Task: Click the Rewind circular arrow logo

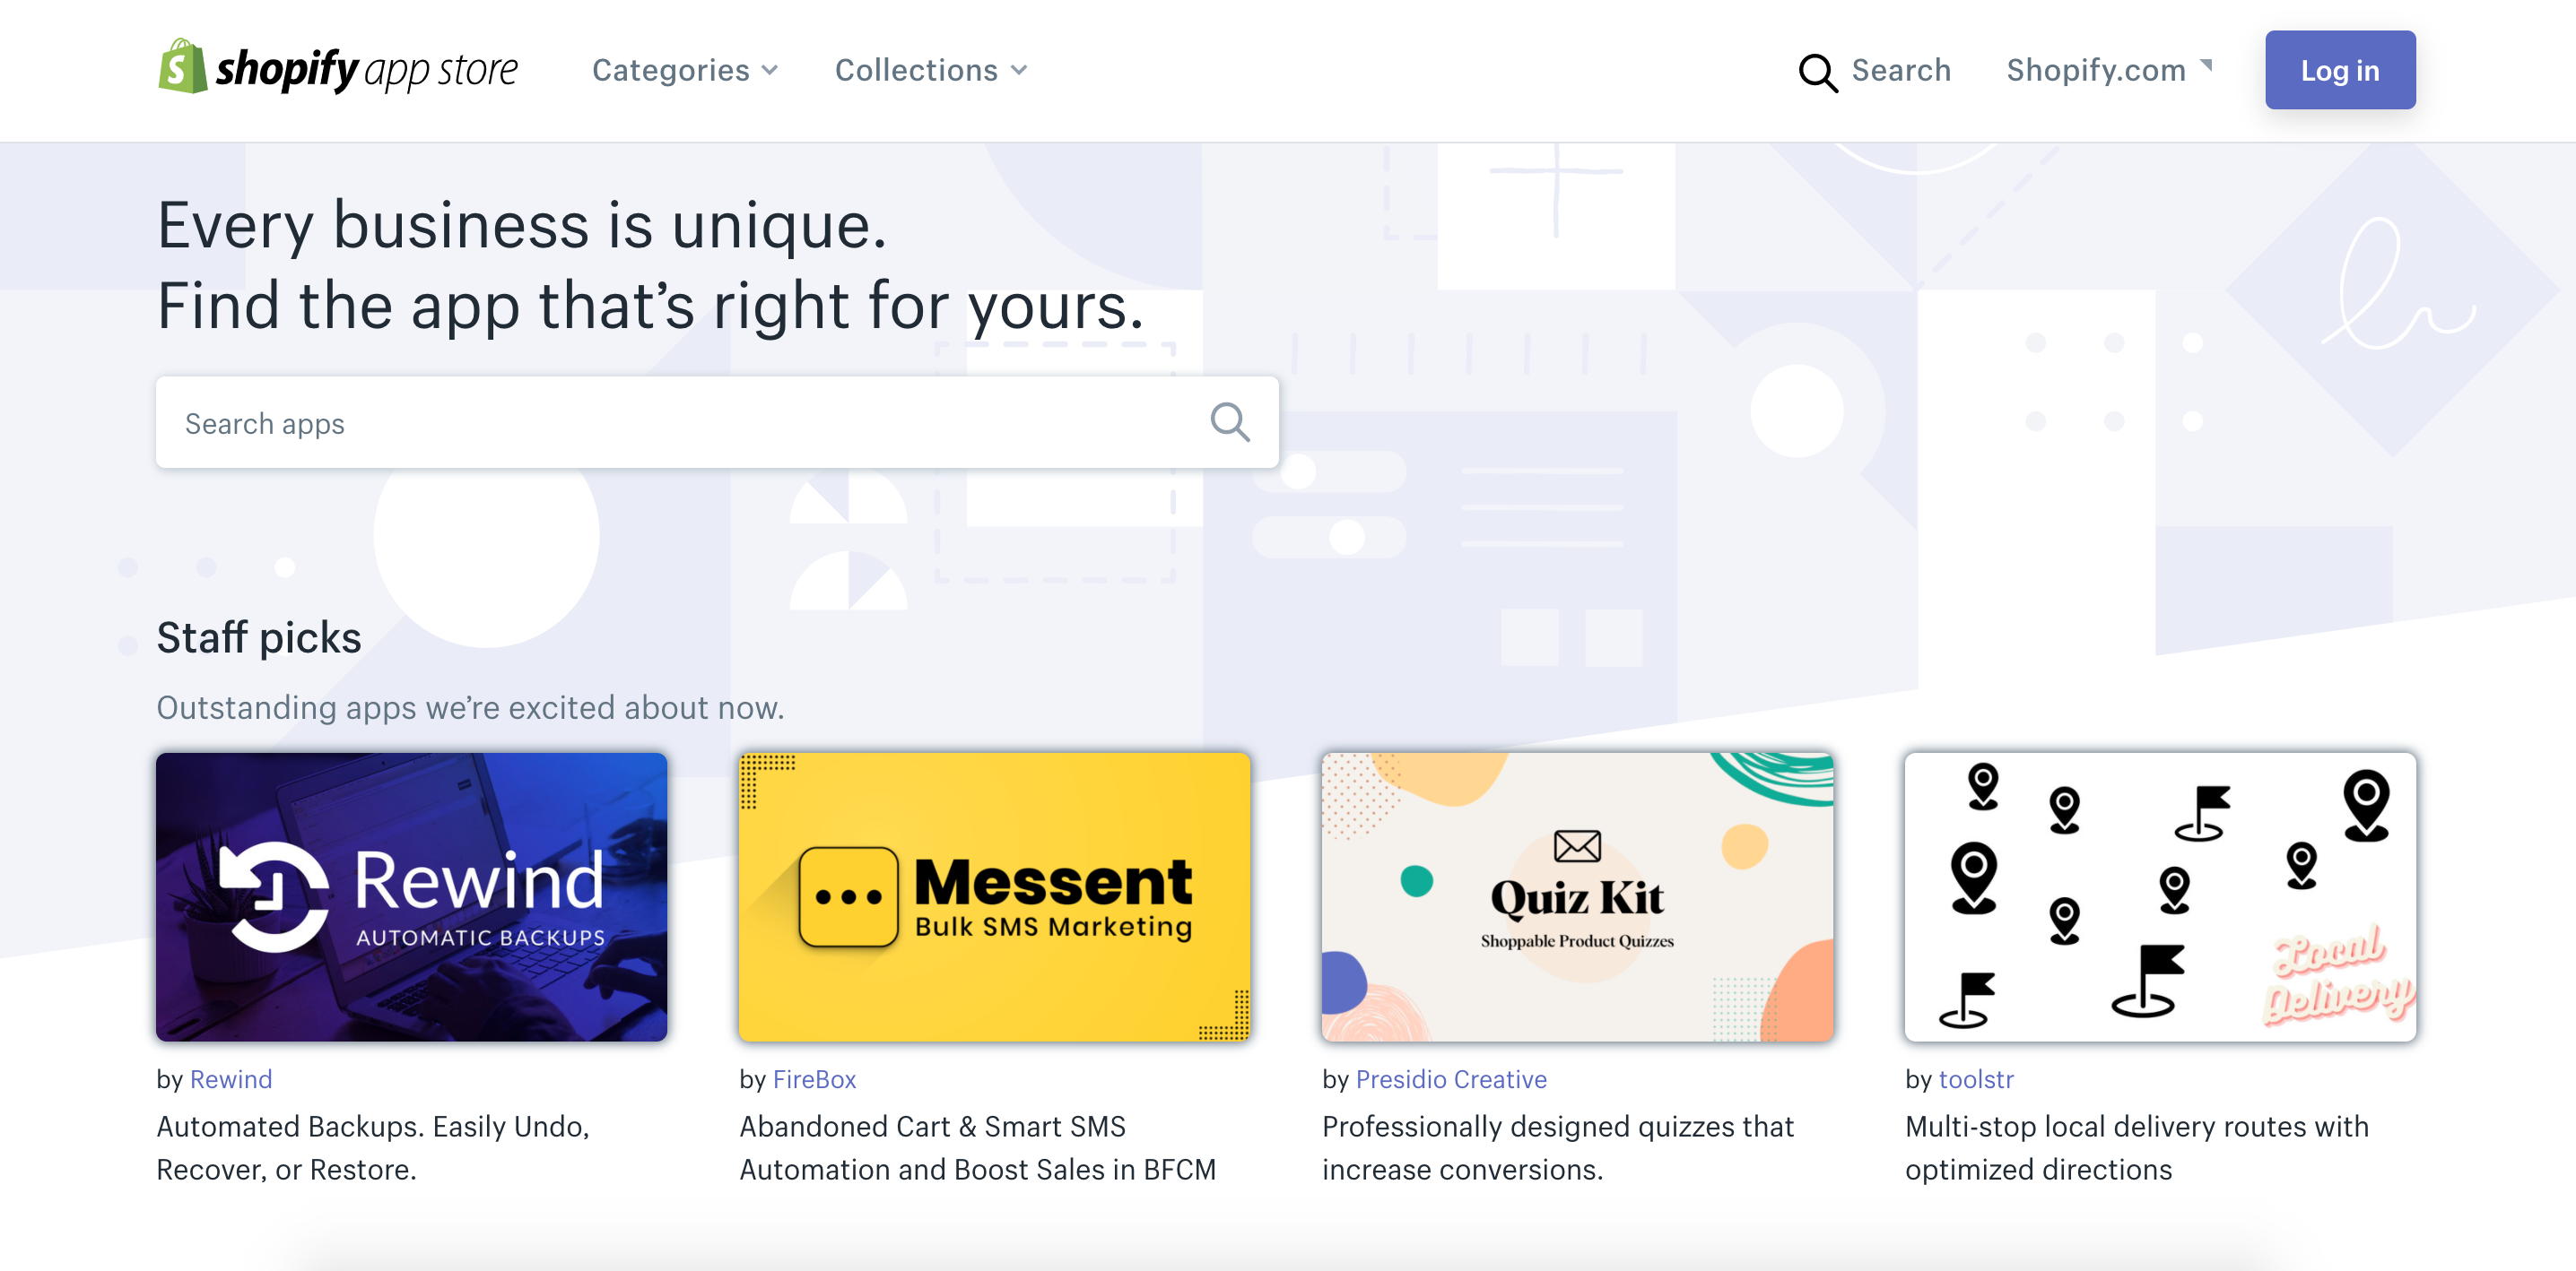Action: click(x=273, y=896)
